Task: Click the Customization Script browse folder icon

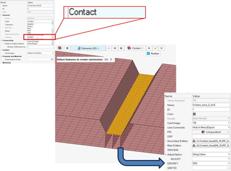Action: point(52,60)
